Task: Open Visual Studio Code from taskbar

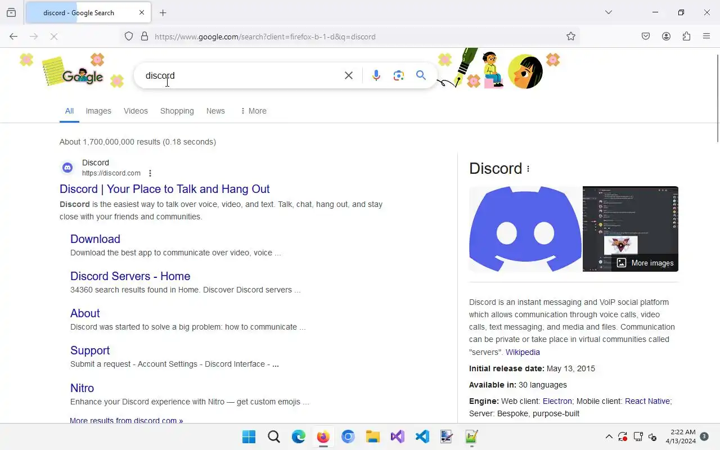Action: point(422,436)
